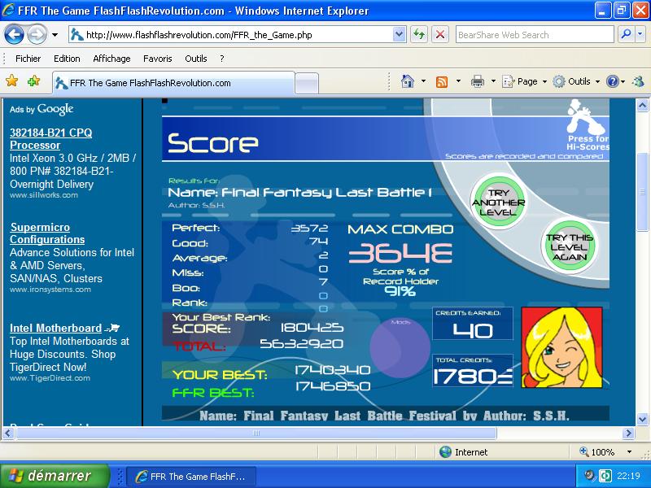Image resolution: width=651 pixels, height=488 pixels.
Task: Open the Edition menu
Action: pyautogui.click(x=67, y=59)
